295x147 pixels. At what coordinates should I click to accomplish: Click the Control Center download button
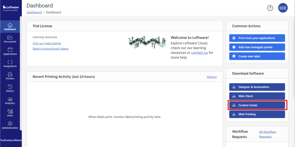(x=257, y=105)
